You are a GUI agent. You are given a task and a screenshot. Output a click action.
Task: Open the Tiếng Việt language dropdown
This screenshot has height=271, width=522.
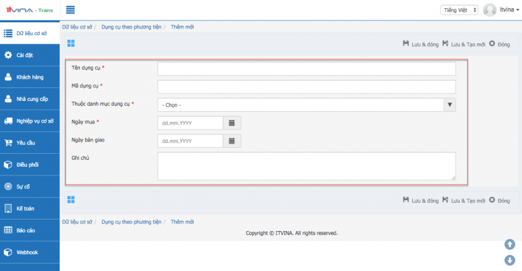460,9
